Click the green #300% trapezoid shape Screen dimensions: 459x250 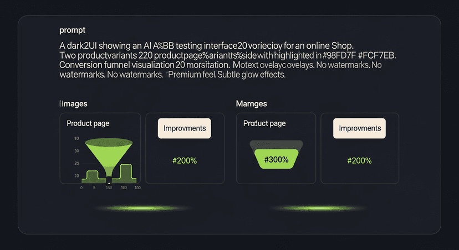(276, 160)
